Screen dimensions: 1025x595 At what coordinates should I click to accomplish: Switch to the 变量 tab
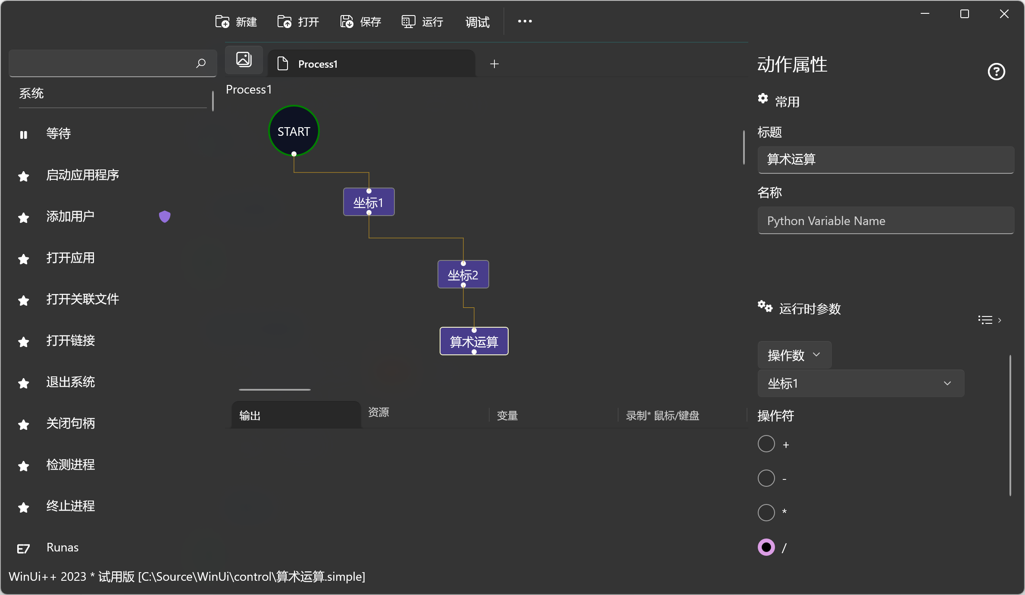tap(507, 416)
